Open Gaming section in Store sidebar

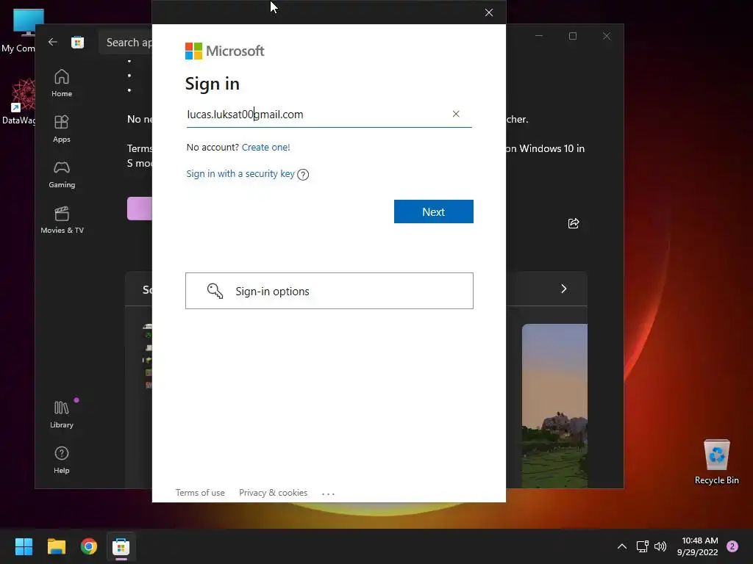point(62,175)
